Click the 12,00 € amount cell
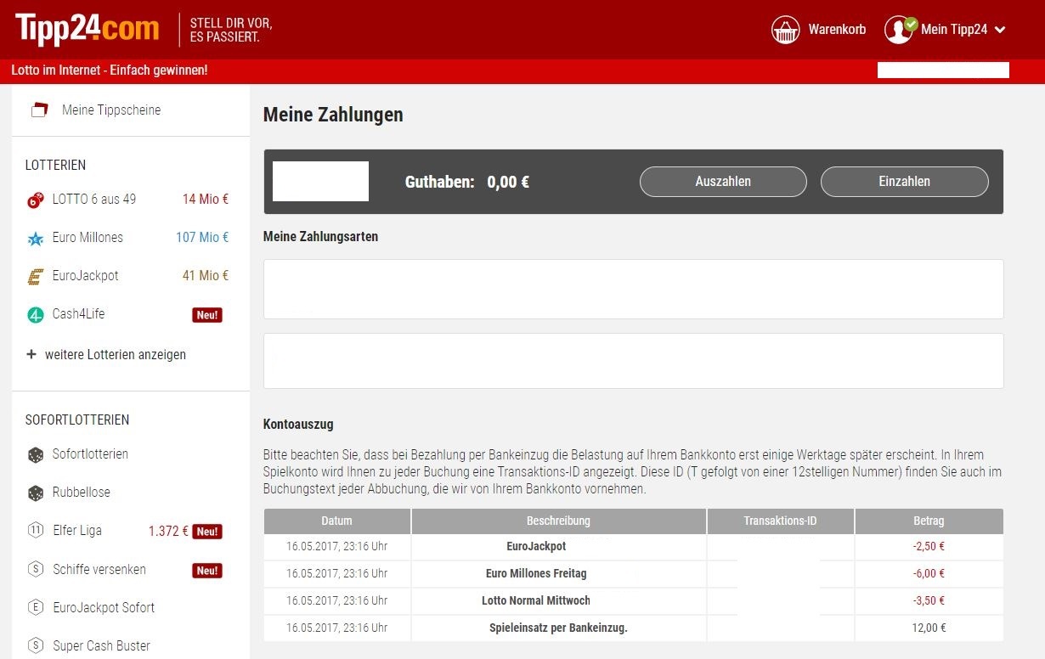 click(930, 628)
